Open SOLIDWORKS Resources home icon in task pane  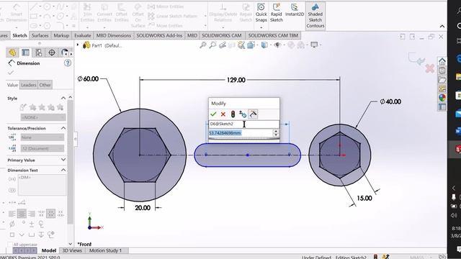coord(442,61)
